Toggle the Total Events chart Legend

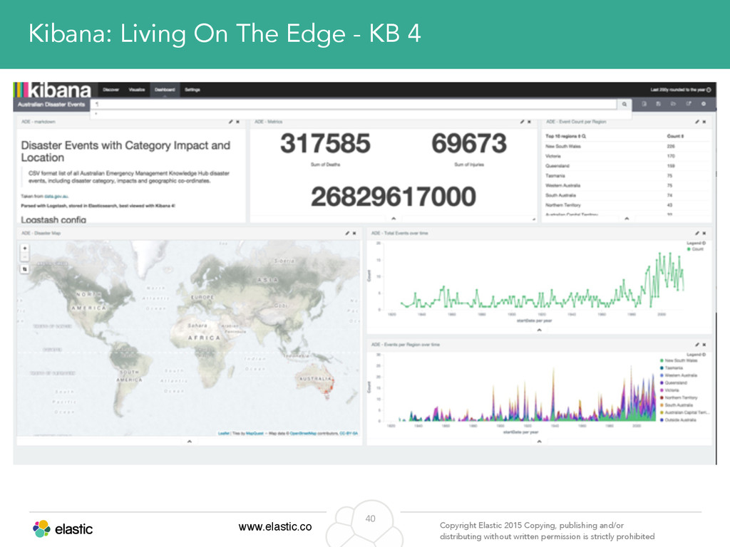click(696, 244)
